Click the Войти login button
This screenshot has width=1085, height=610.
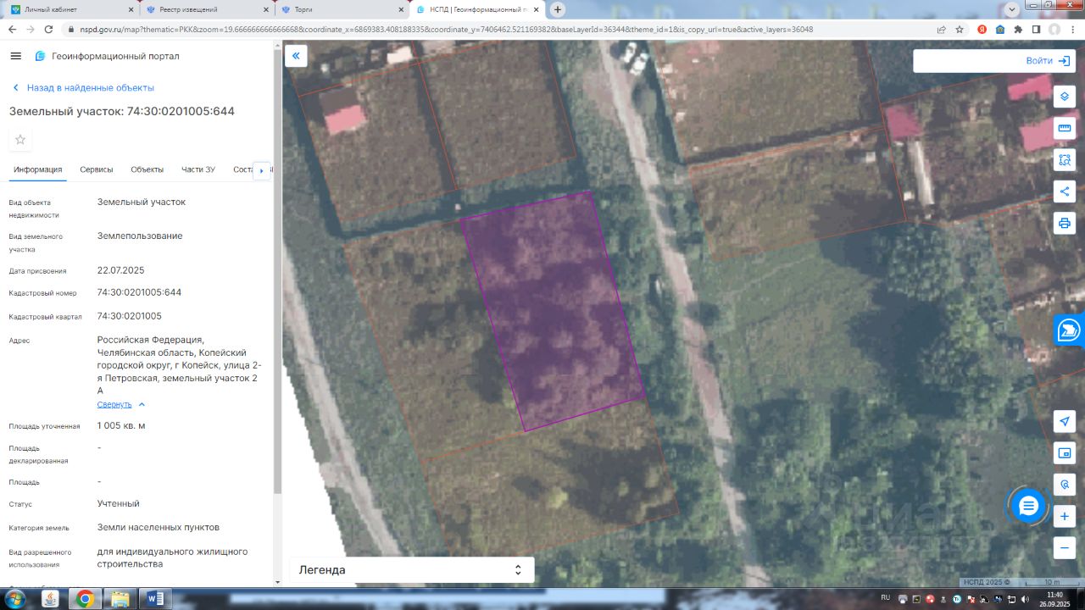point(1048,61)
